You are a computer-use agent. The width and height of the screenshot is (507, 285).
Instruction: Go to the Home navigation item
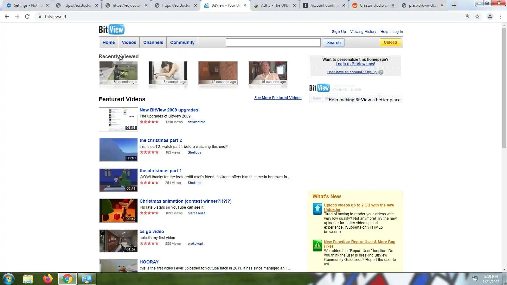coord(109,42)
